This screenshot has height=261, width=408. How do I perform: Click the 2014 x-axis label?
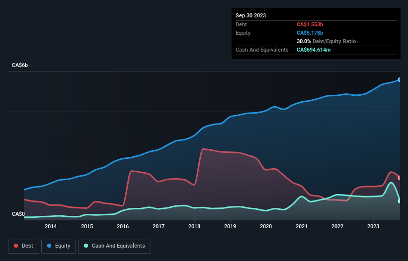pos(51,226)
